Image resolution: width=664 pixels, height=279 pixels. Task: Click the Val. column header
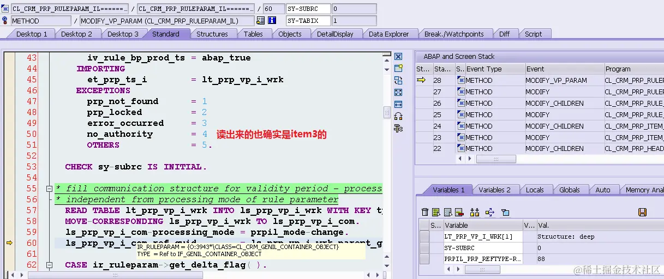(600, 225)
